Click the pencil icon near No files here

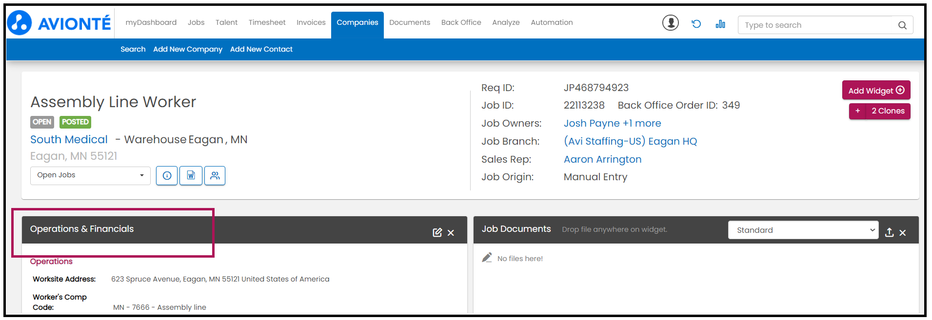[x=487, y=258]
